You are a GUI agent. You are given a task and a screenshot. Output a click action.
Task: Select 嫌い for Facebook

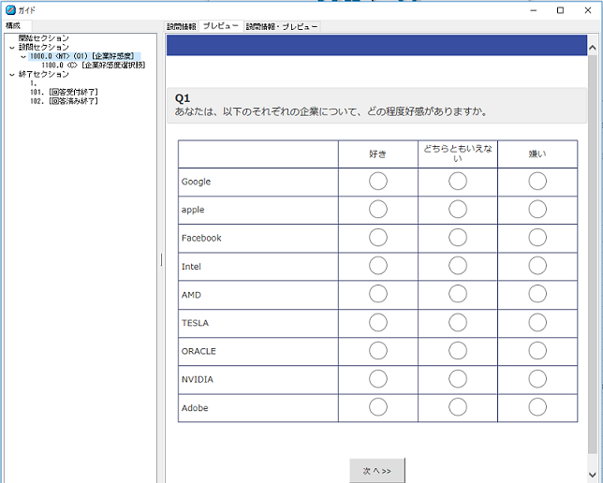537,238
